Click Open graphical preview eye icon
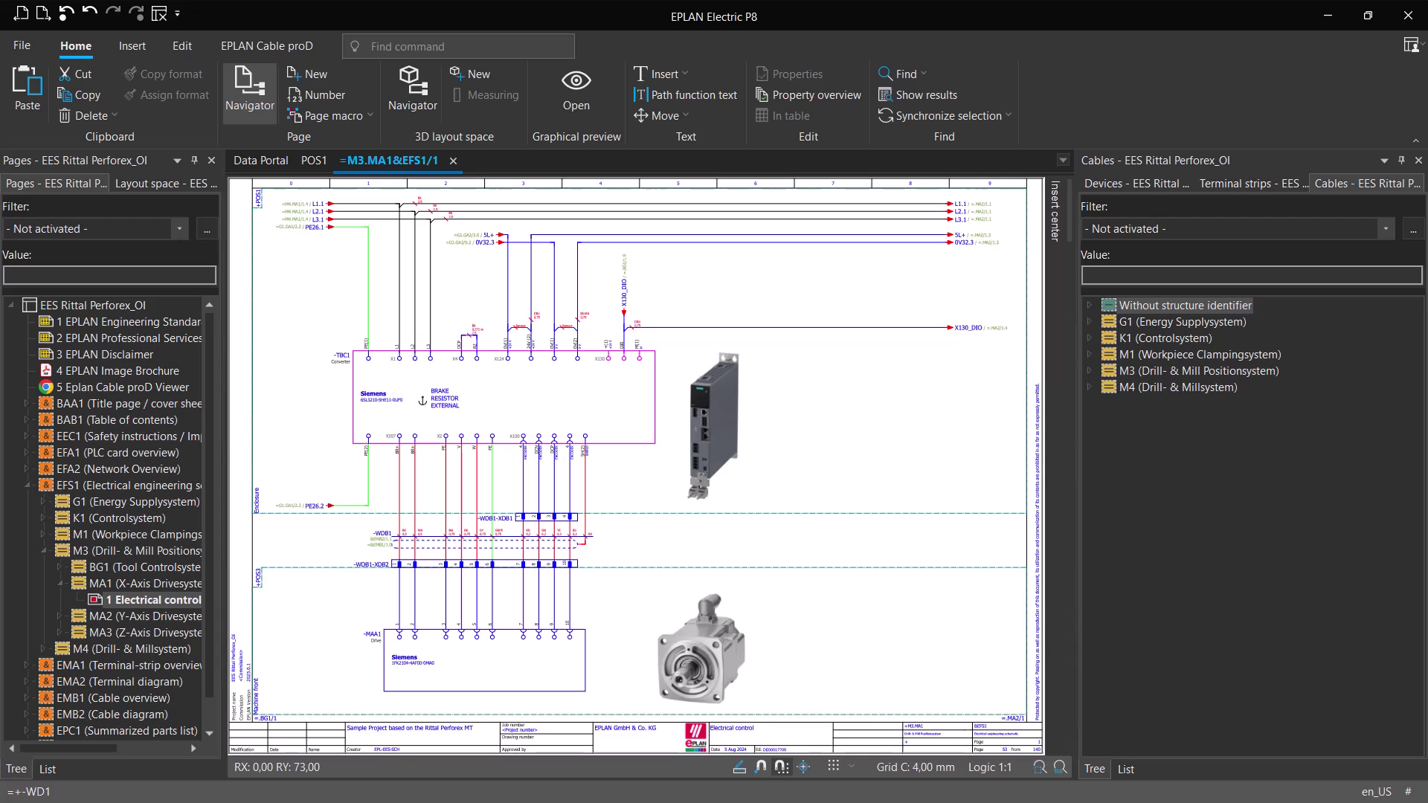Screen dimensions: 1428x803 click(576, 80)
